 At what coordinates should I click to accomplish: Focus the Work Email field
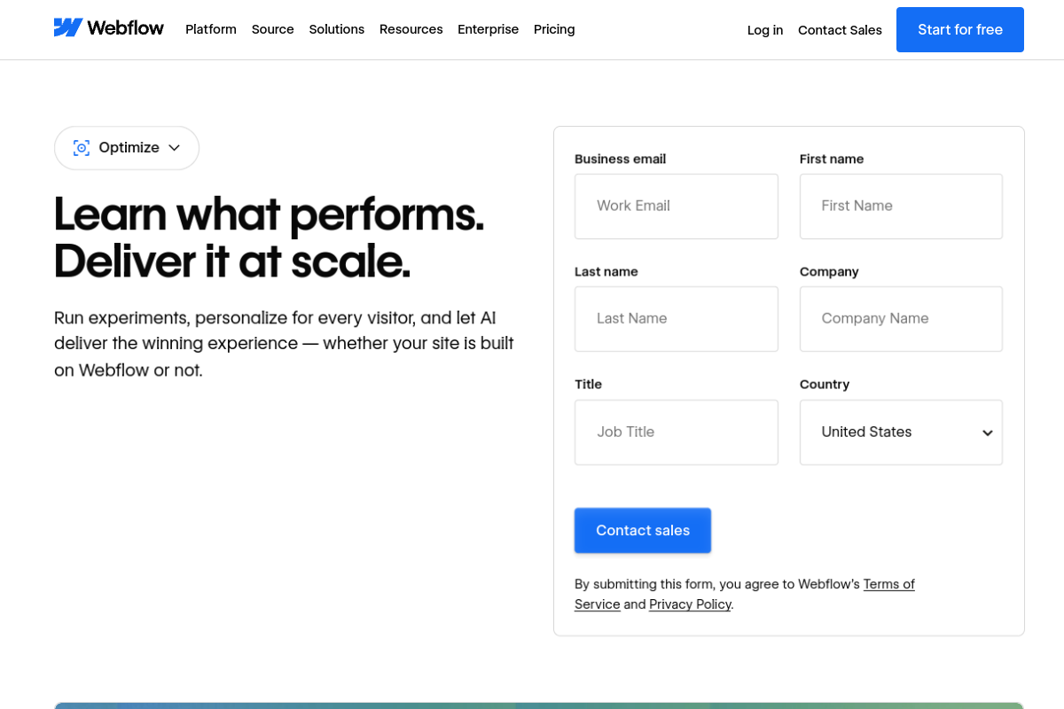[x=677, y=206]
